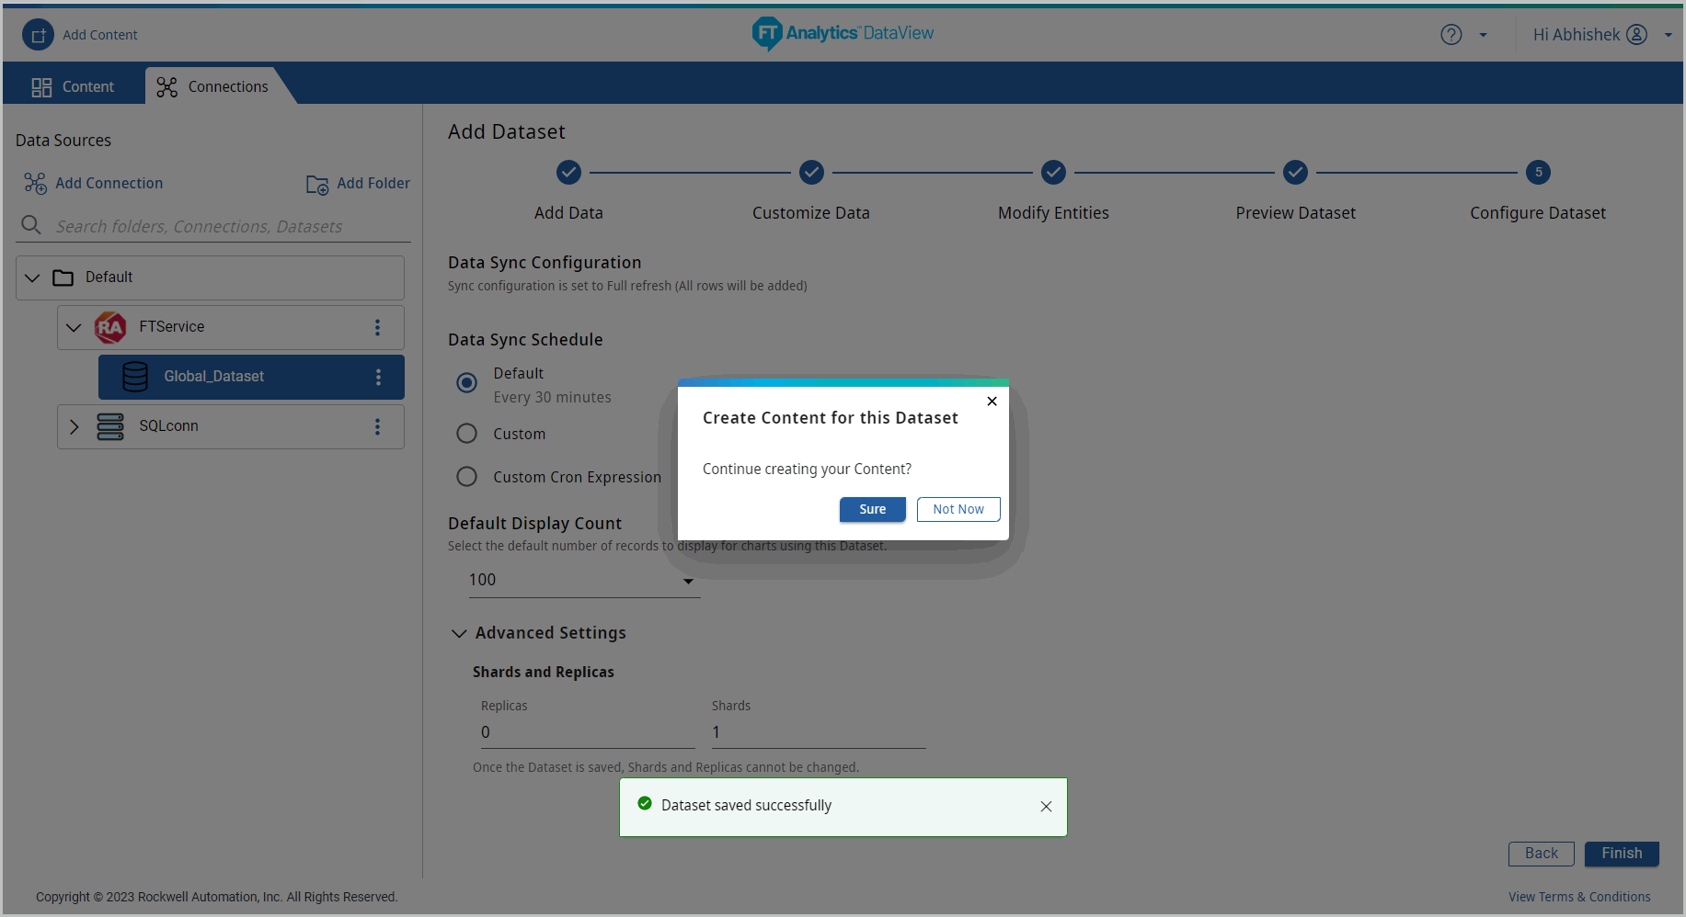Click the 'Every 30 minutes' text
The image size is (1686, 917).
point(552,398)
